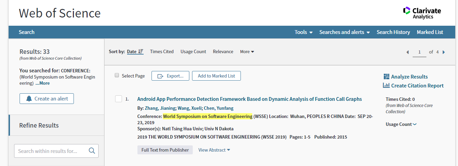
Task: Click the highlighted World Symposium on Software Engineering
Action: (208, 116)
